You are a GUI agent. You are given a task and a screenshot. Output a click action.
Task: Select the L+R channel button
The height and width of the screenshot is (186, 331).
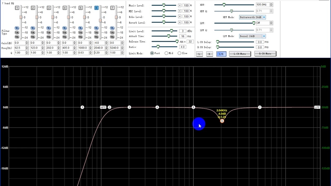[x=221, y=54]
